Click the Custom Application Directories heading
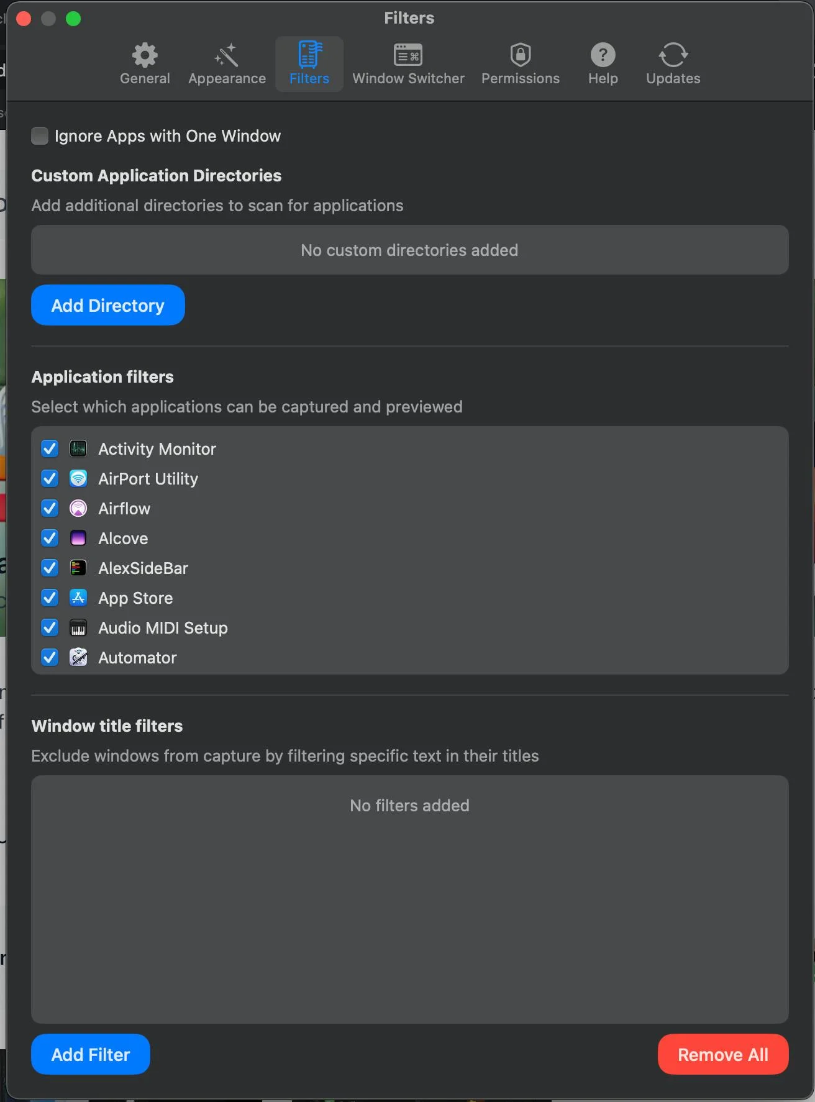 pyautogui.click(x=157, y=176)
